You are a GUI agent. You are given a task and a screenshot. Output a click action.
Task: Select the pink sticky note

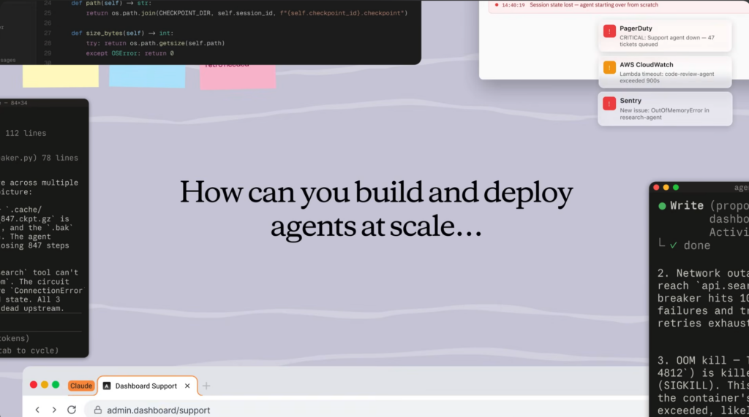pos(238,77)
